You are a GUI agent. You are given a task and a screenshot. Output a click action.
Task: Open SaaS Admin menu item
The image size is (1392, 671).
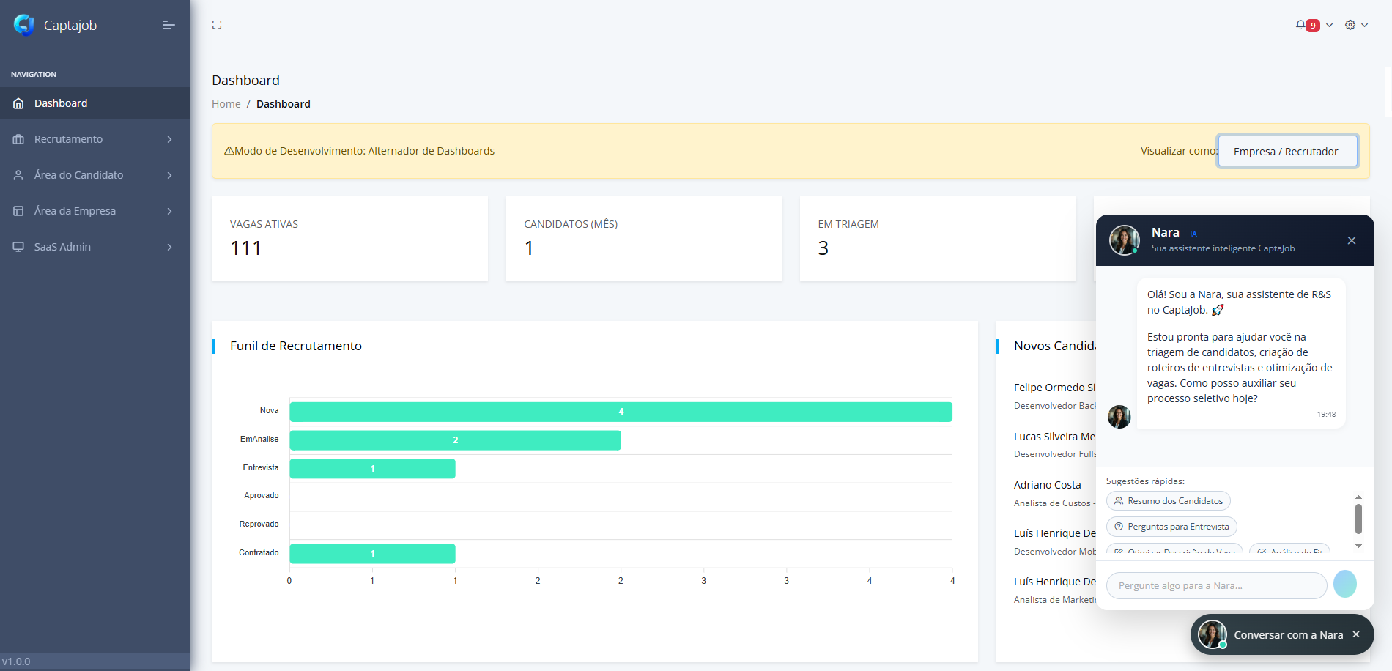point(95,247)
